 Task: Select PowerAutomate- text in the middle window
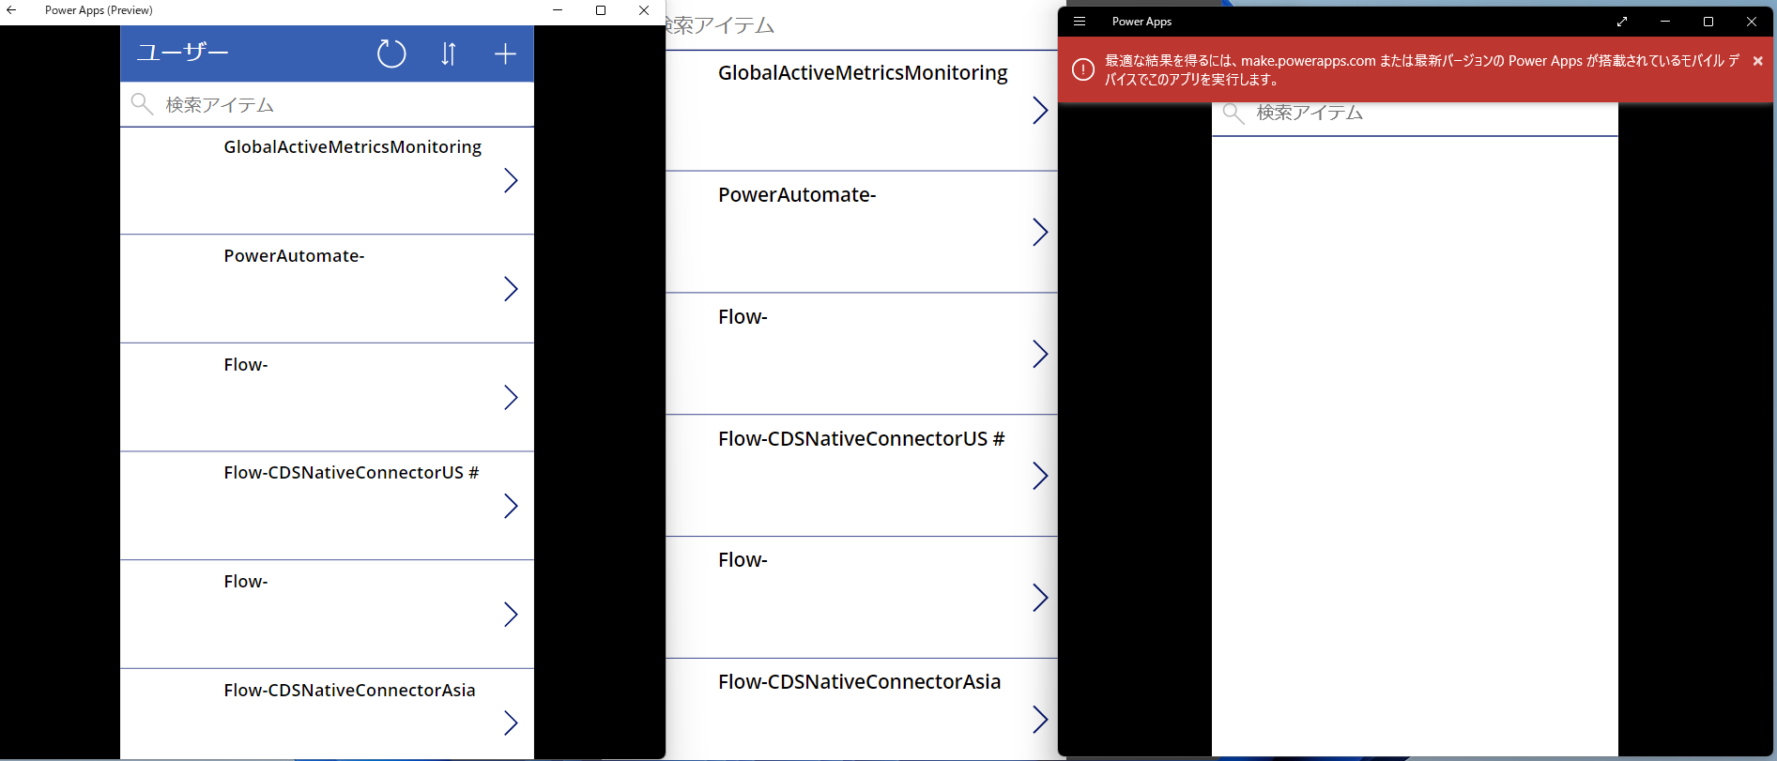(x=797, y=195)
